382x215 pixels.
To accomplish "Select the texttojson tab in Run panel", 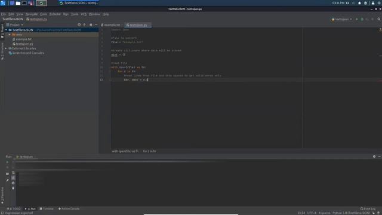I will click(x=26, y=156).
